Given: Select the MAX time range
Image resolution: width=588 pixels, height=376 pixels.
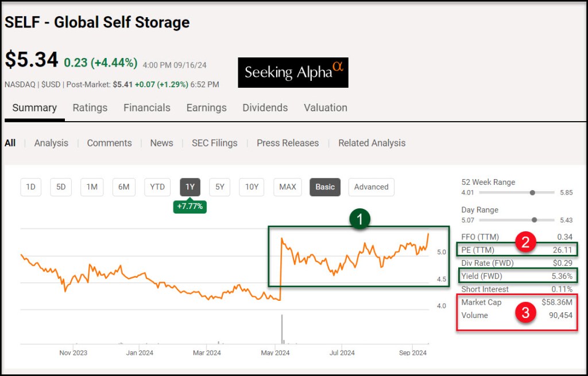Looking at the screenshot, I should [x=288, y=187].
